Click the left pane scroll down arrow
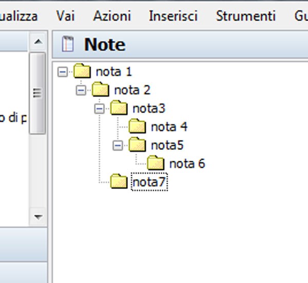308x283 pixels. pos(37,217)
